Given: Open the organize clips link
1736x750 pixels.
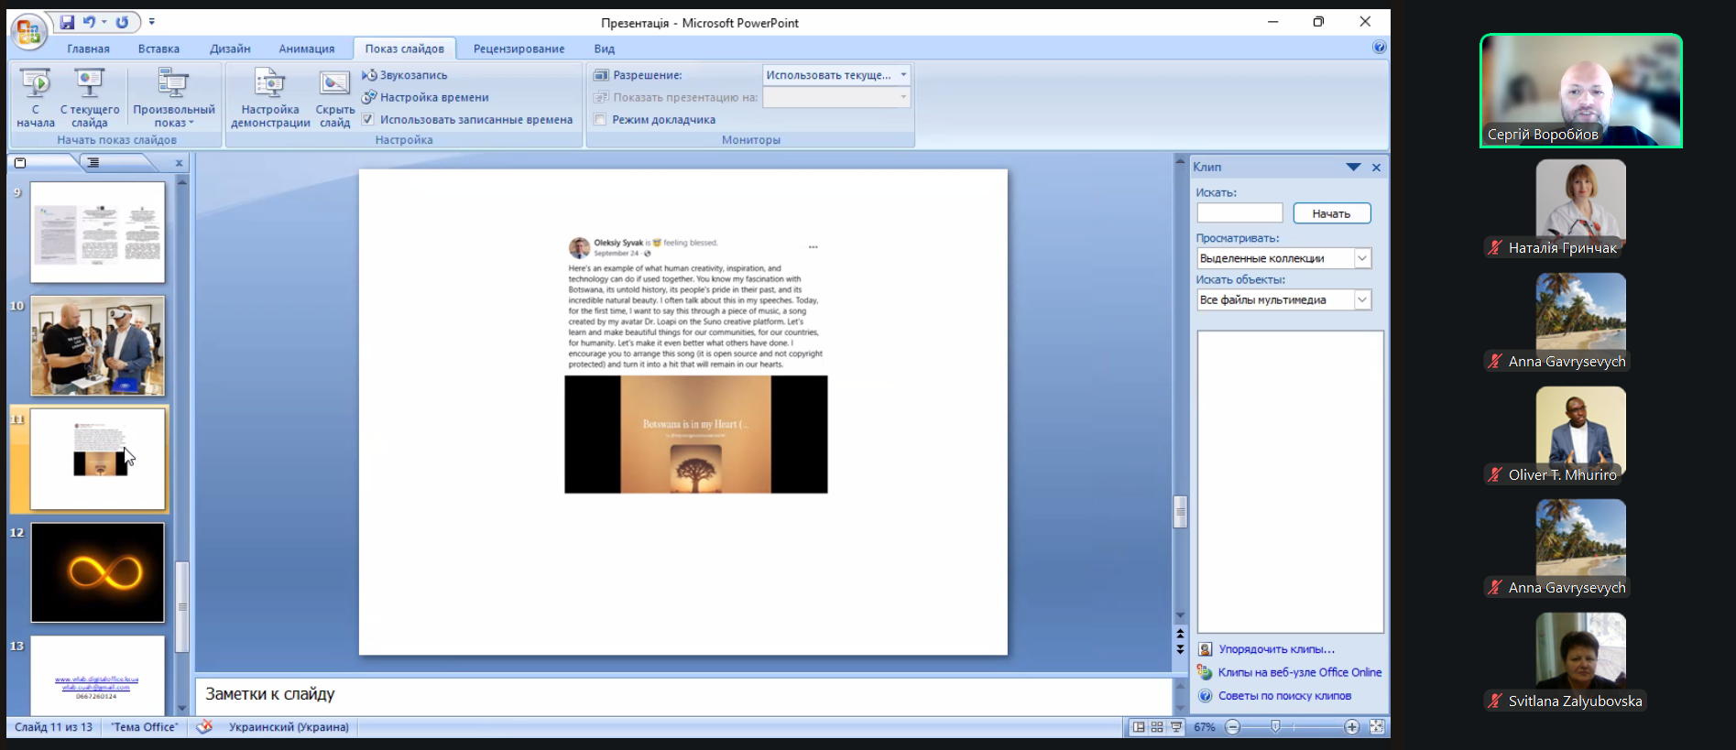Looking at the screenshot, I should [1276, 649].
